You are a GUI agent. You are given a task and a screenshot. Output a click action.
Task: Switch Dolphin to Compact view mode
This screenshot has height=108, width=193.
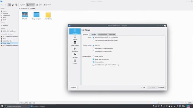point(13,5)
